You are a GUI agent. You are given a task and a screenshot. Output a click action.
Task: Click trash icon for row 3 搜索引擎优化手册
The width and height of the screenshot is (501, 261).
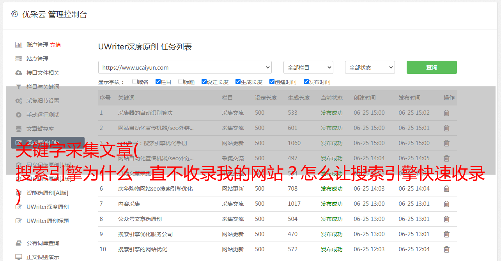coord(447,143)
